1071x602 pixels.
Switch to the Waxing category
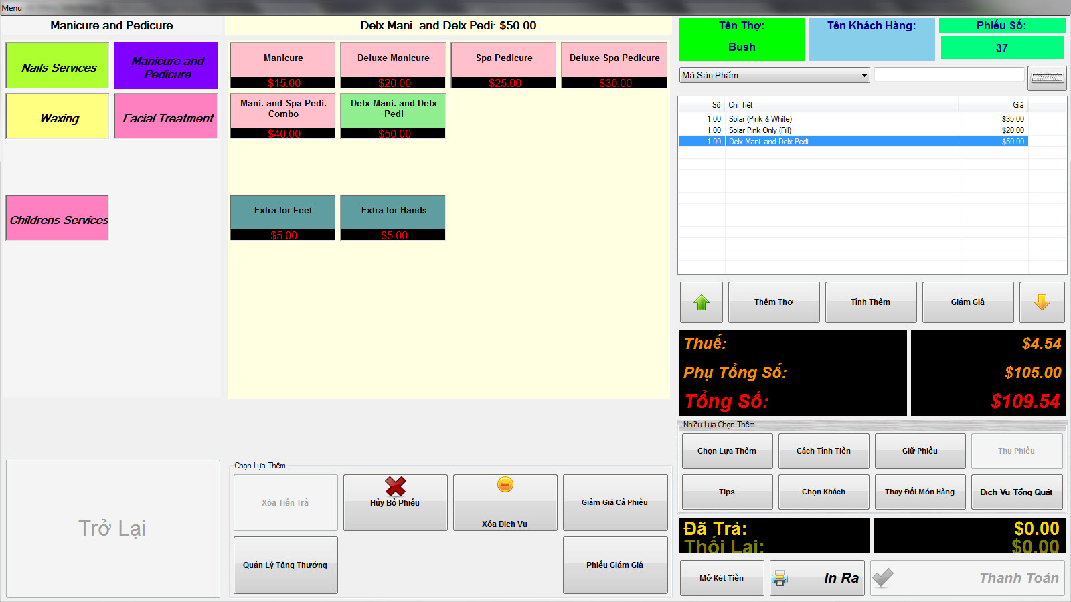pos(58,116)
